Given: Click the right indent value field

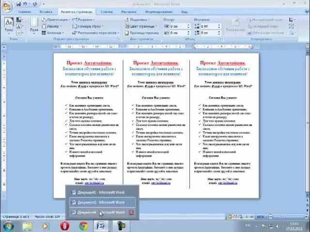Looking at the screenshot, I should click(178, 33).
